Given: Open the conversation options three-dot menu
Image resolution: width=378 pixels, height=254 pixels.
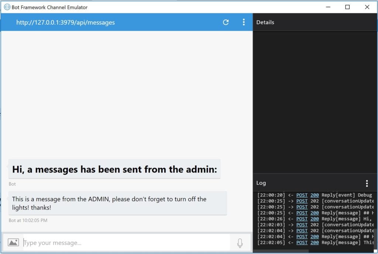Looking at the screenshot, I should (x=244, y=22).
